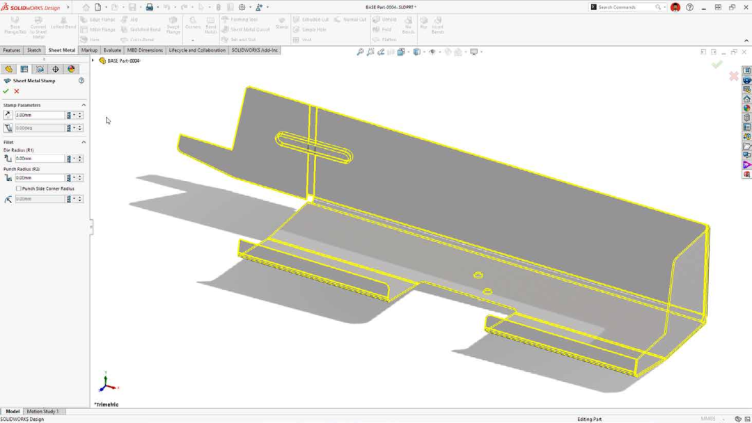Click the user profile avatar
Viewport: 752px width, 423px height.
click(x=675, y=7)
